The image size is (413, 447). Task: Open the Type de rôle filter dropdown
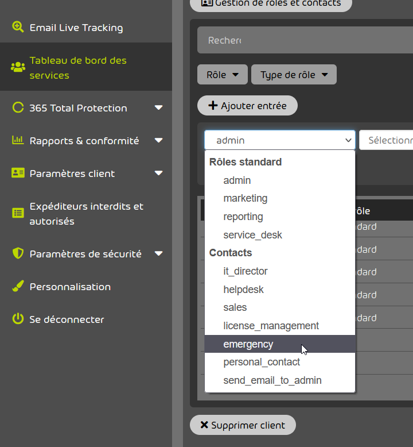point(294,75)
